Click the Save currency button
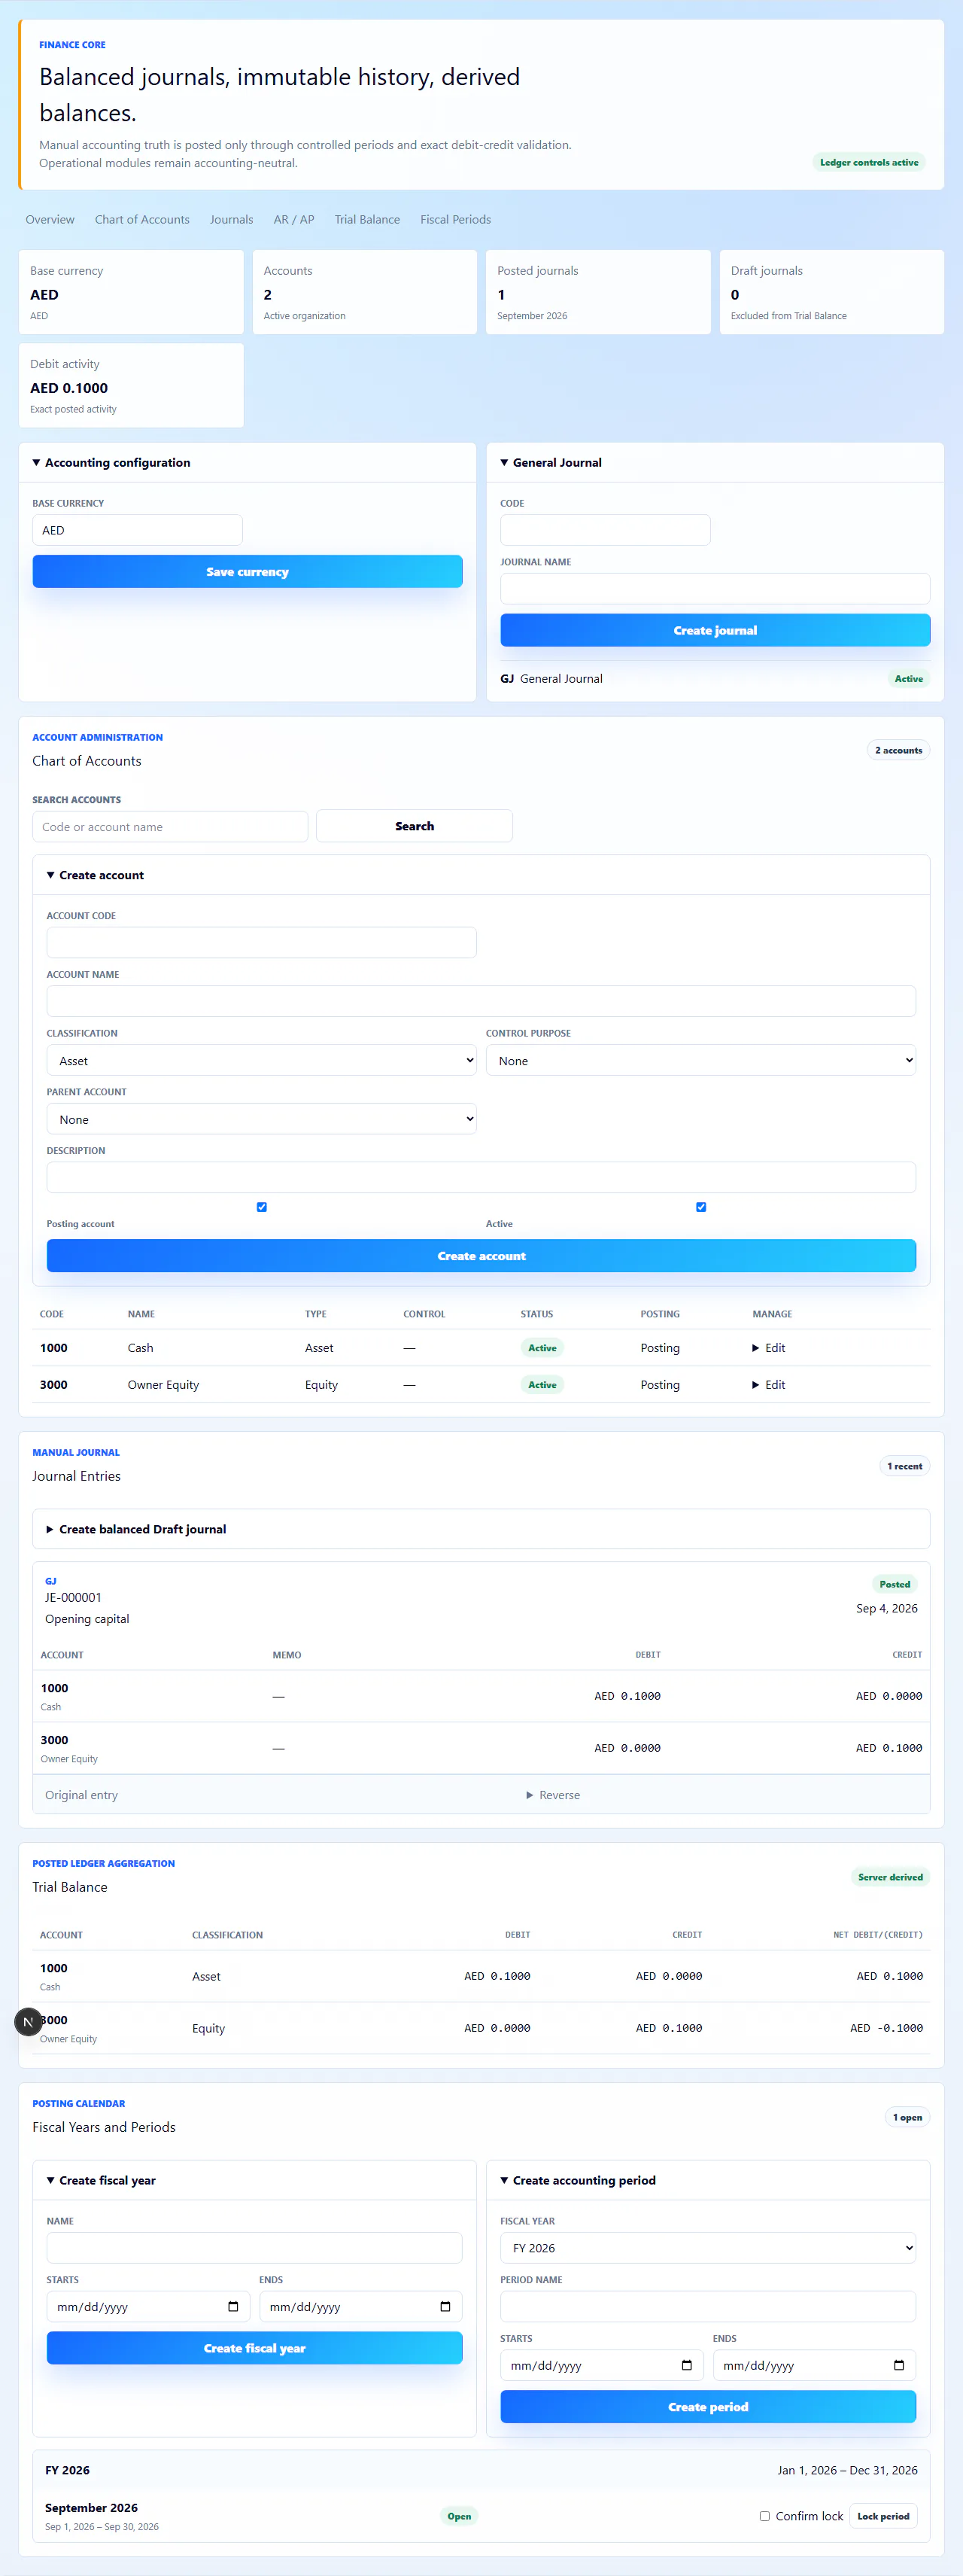 (248, 571)
